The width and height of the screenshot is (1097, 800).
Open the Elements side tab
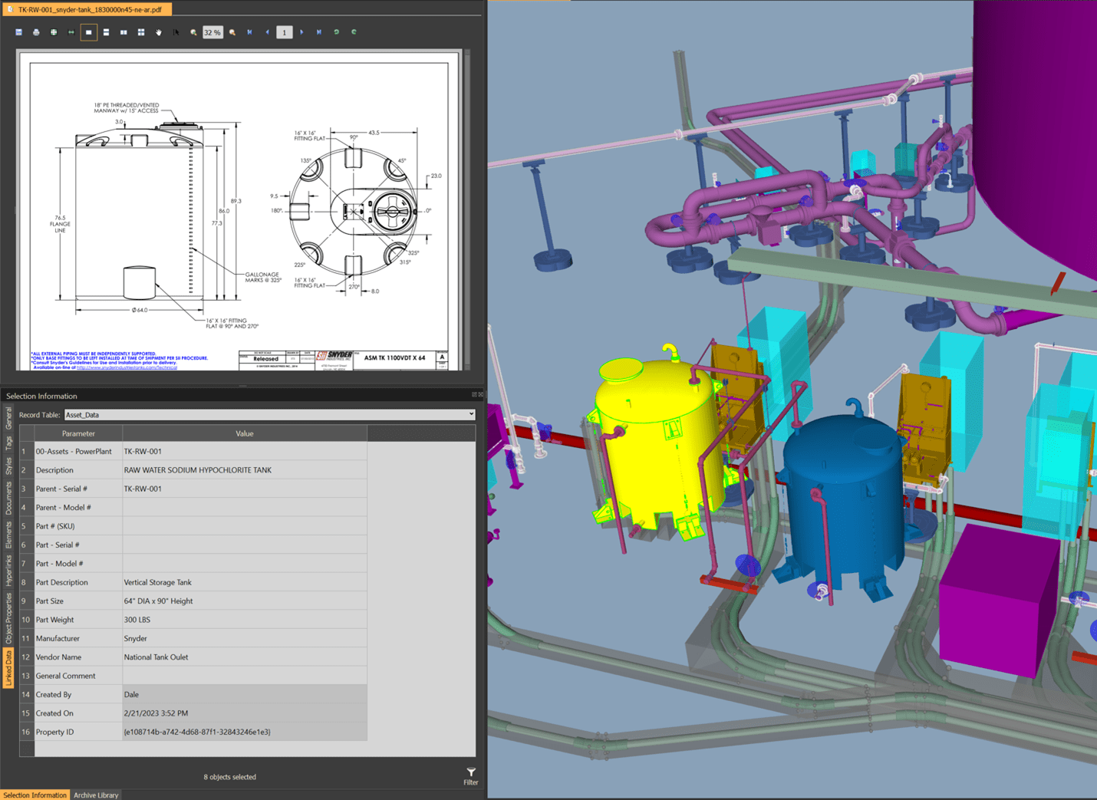pos(8,535)
